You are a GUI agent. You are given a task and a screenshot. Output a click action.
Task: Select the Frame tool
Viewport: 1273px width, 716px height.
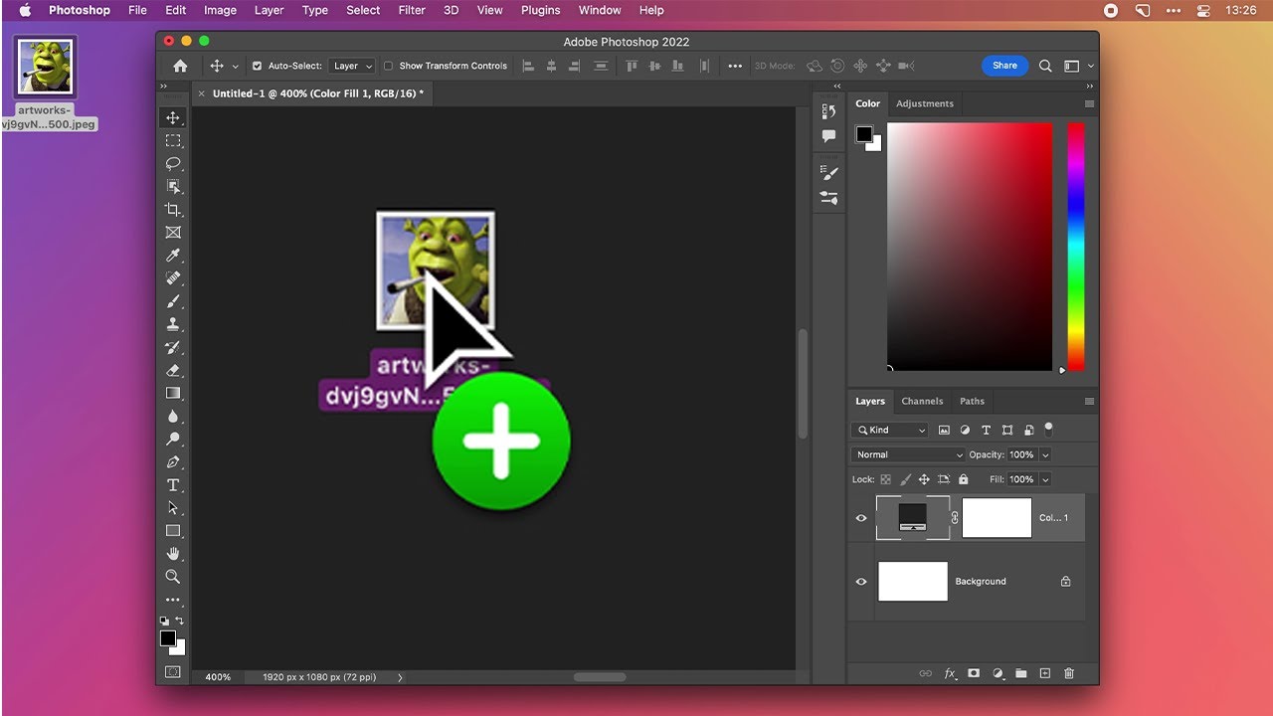[x=173, y=233]
